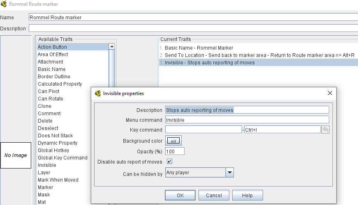This screenshot has height=205, width=358.
Task: Click the Opacity percent field
Action: [x=175, y=151]
